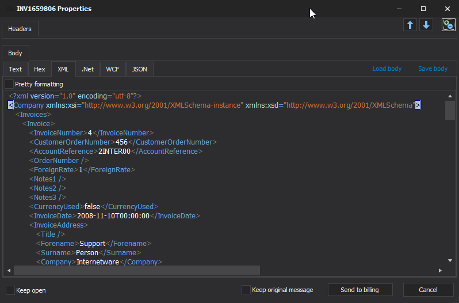Image resolution: width=459 pixels, height=303 pixels.
Task: Click the Load body link
Action: pos(387,69)
